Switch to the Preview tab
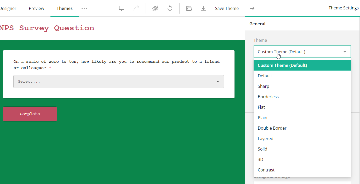 click(x=36, y=8)
